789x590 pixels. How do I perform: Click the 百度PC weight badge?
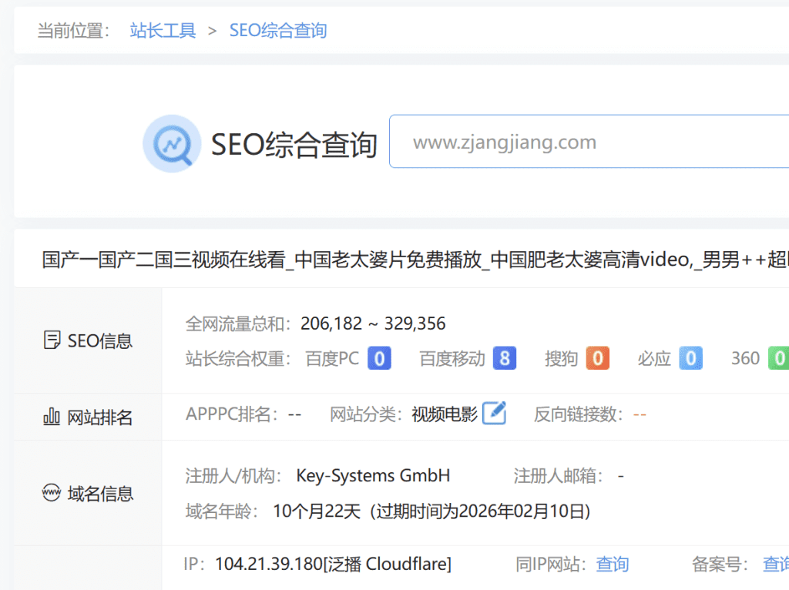(379, 358)
